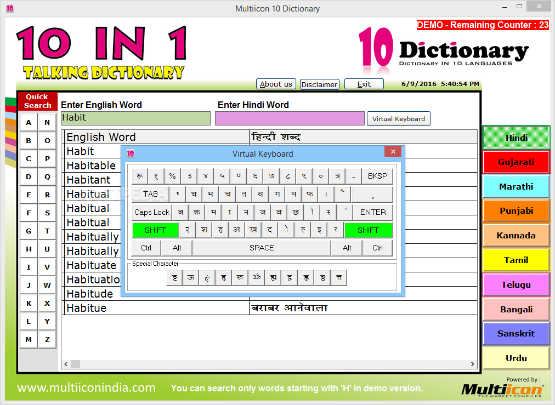Viewport: 555px width, 405px height.
Task: Click the Enter English Word input field
Action: tap(136, 118)
